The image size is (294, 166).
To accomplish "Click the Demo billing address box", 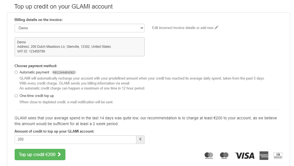I will coord(80,47).
